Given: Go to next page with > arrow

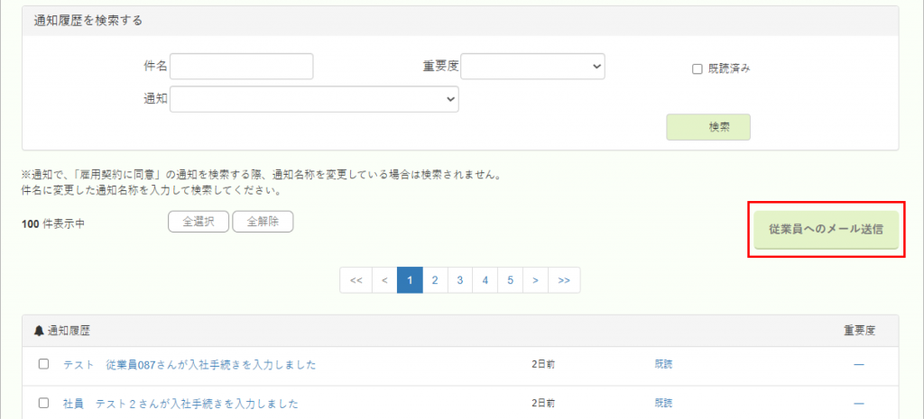Looking at the screenshot, I should [x=535, y=280].
